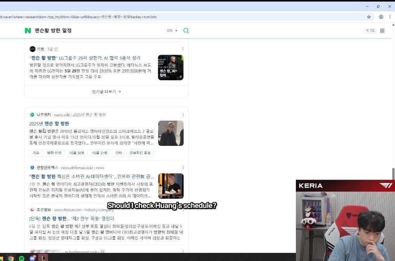Open the options menu for the 나무위키 result
Image resolution: width=395 pixels, height=261 pixels.
(x=183, y=115)
